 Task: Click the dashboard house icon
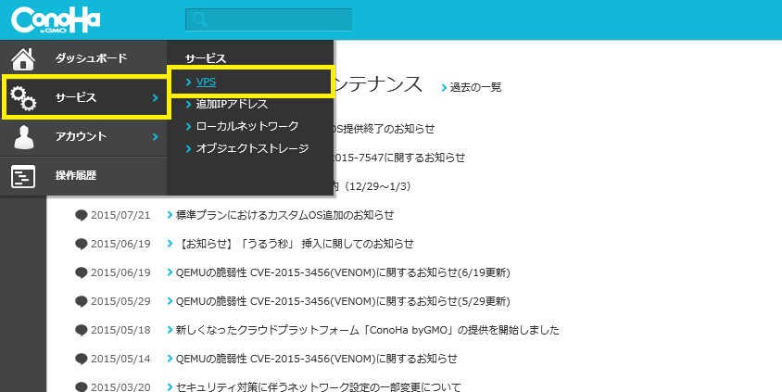coord(23,59)
